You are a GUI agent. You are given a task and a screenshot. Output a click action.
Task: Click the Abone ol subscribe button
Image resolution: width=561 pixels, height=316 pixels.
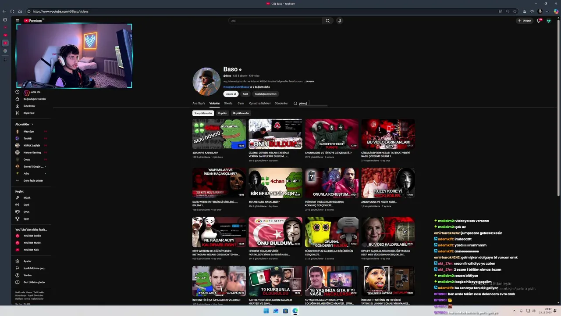coord(231,94)
